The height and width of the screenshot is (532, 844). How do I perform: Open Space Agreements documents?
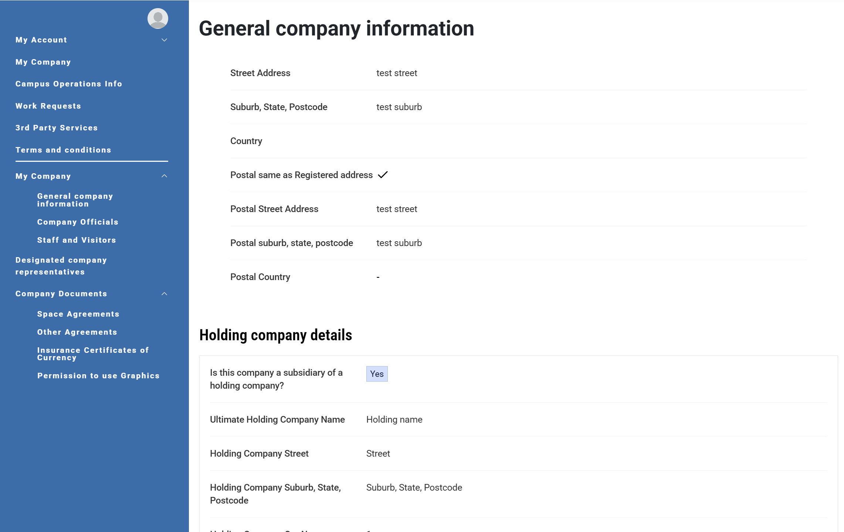coord(78,314)
